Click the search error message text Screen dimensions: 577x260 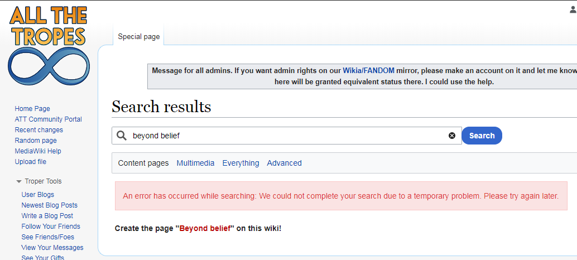341,196
